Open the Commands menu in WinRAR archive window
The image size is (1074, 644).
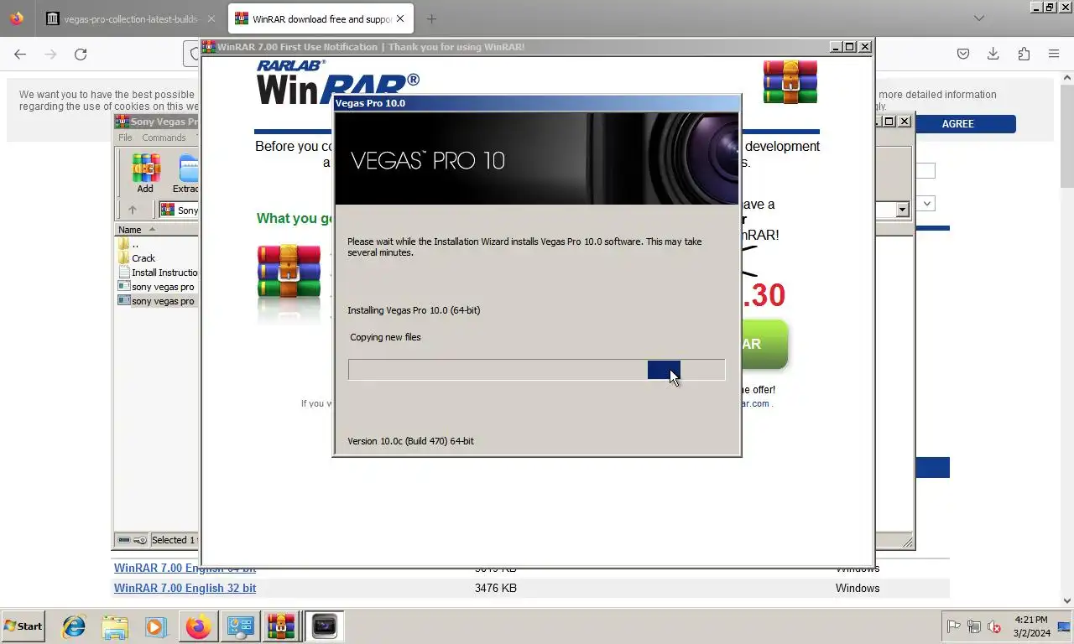[x=164, y=138]
